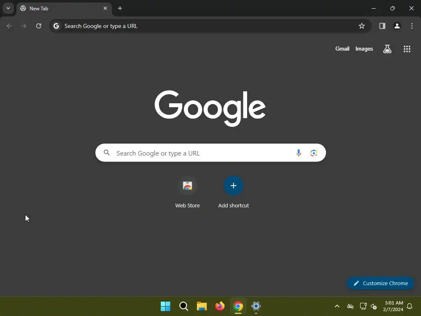The image size is (421, 316).
Task: Open the Chrome profile menu
Action: point(397,26)
